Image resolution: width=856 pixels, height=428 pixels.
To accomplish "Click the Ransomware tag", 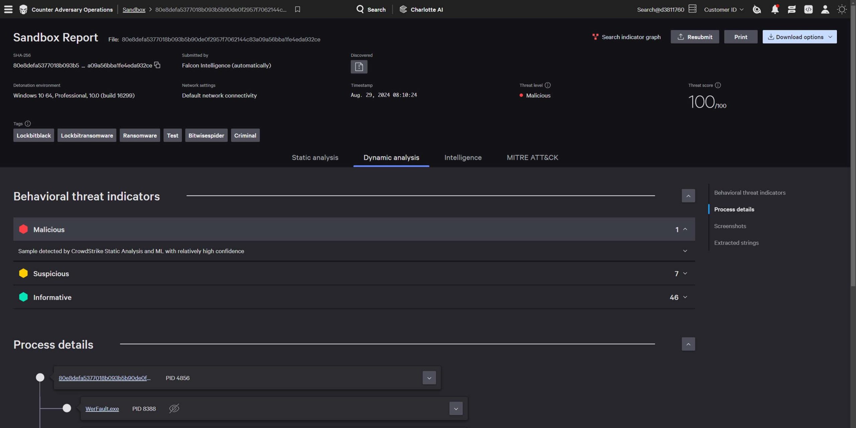I will [x=140, y=135].
